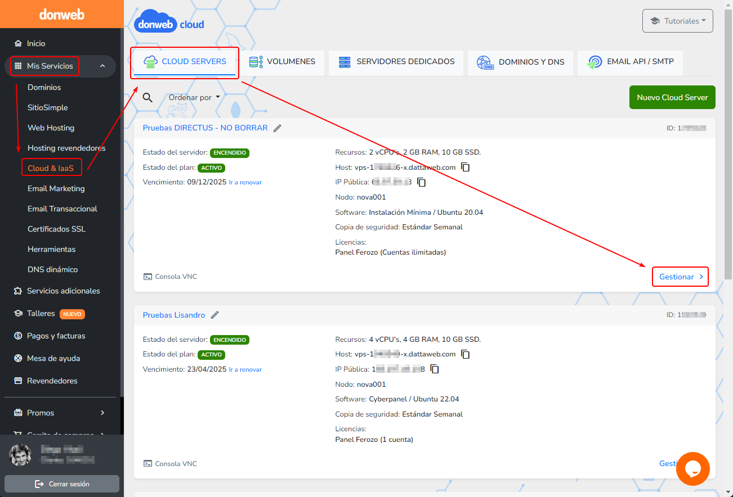This screenshot has width=733, height=497.
Task: Click the user profile avatar
Action: click(x=21, y=455)
